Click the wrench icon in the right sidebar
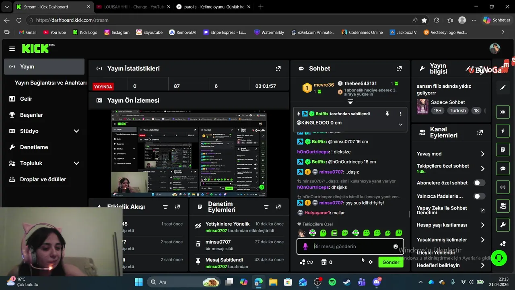515x290 pixels. tap(503, 225)
